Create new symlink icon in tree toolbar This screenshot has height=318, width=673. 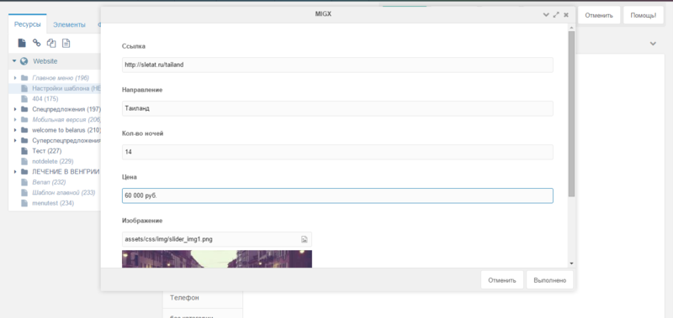click(51, 43)
